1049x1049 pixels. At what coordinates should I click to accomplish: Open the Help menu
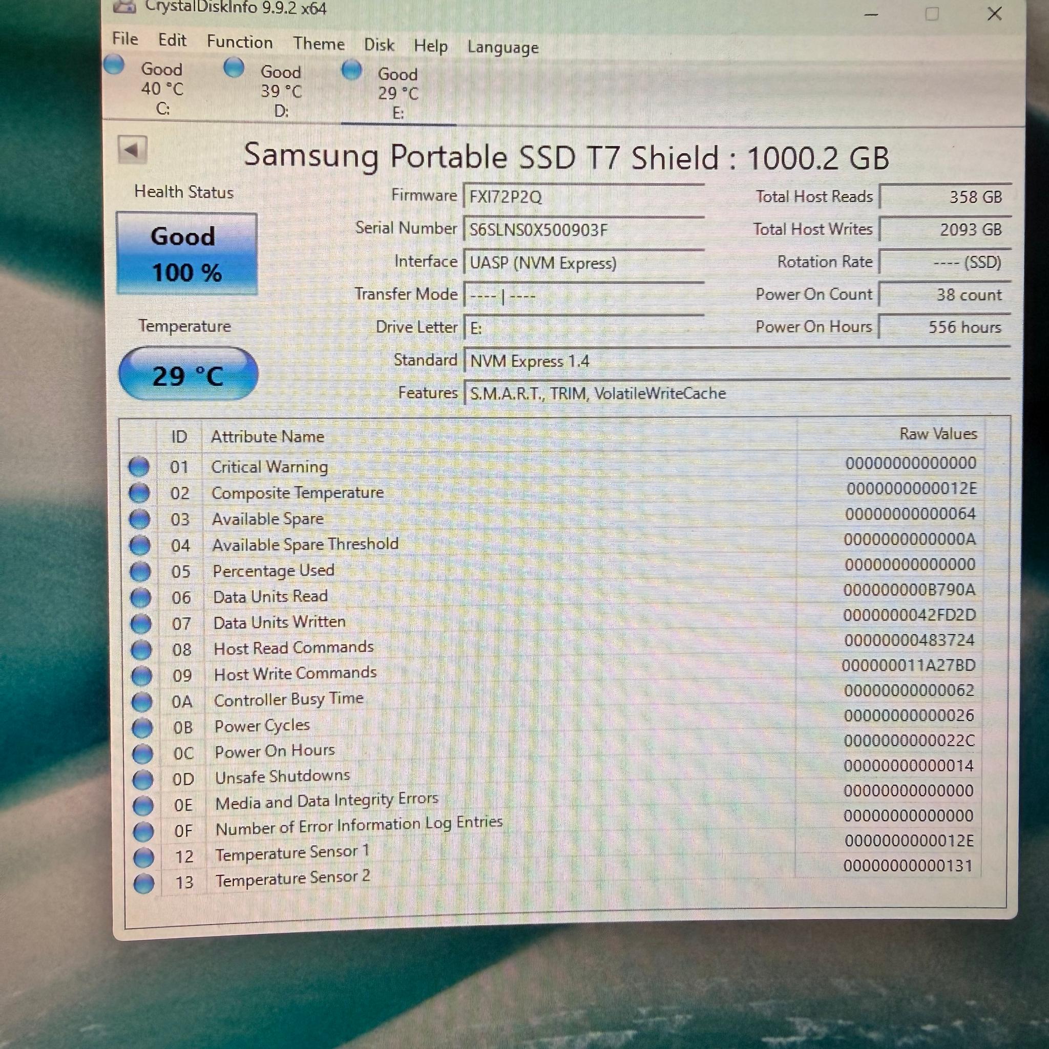(431, 47)
